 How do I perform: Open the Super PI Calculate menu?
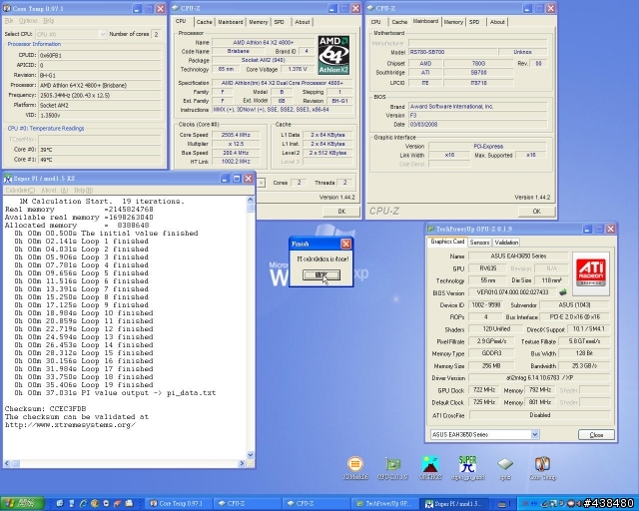point(20,190)
